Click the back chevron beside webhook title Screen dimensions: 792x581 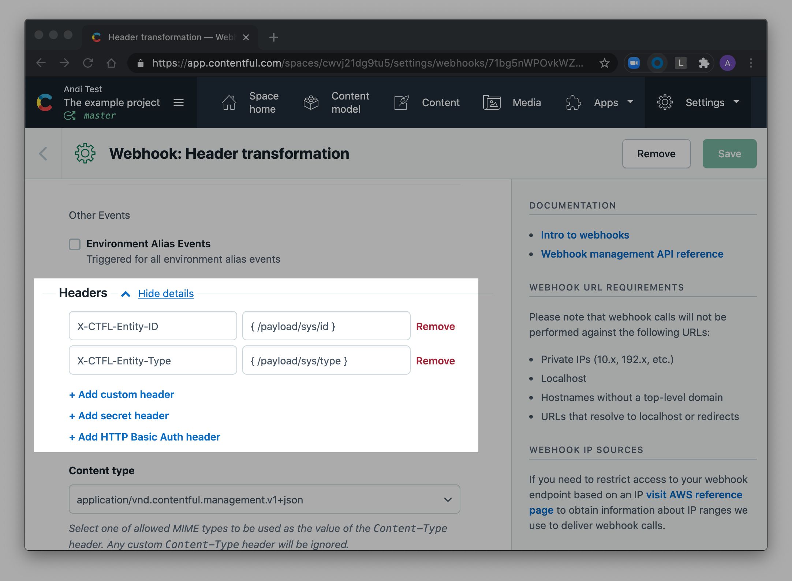click(x=43, y=154)
